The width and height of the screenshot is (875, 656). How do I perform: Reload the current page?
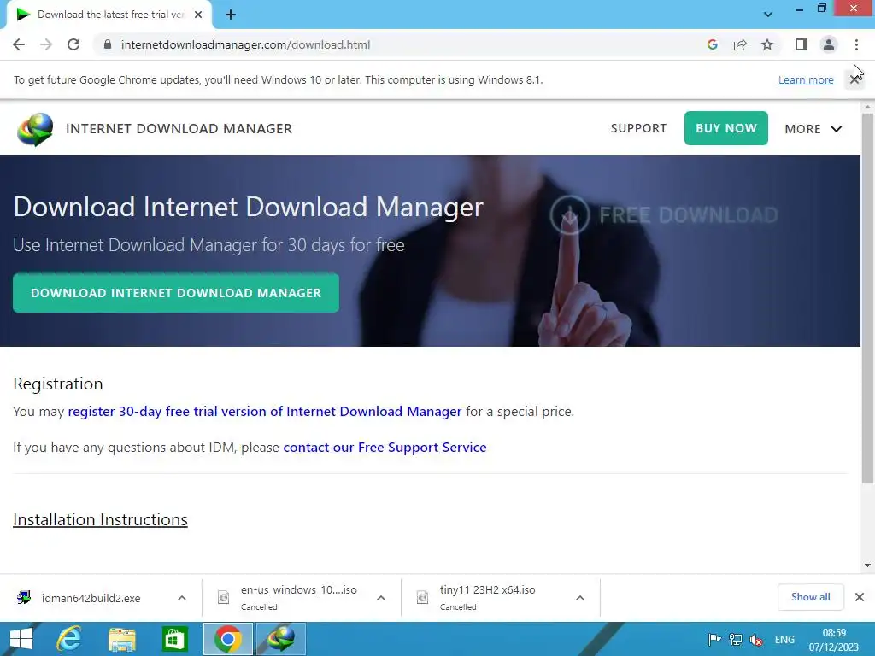pyautogui.click(x=73, y=44)
